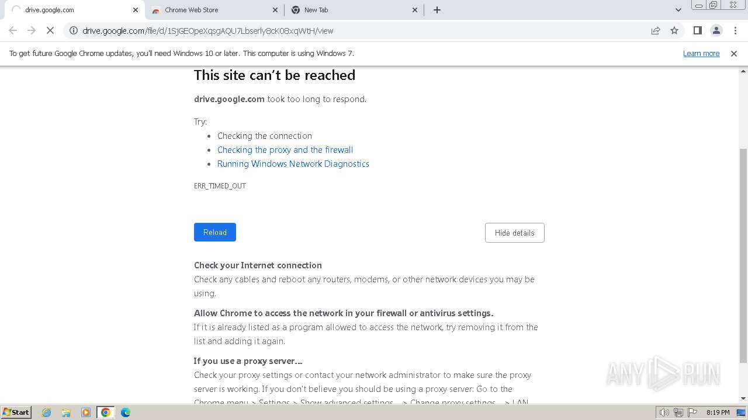Click Checking the proxy and the firewall
748x420 pixels.
point(285,150)
